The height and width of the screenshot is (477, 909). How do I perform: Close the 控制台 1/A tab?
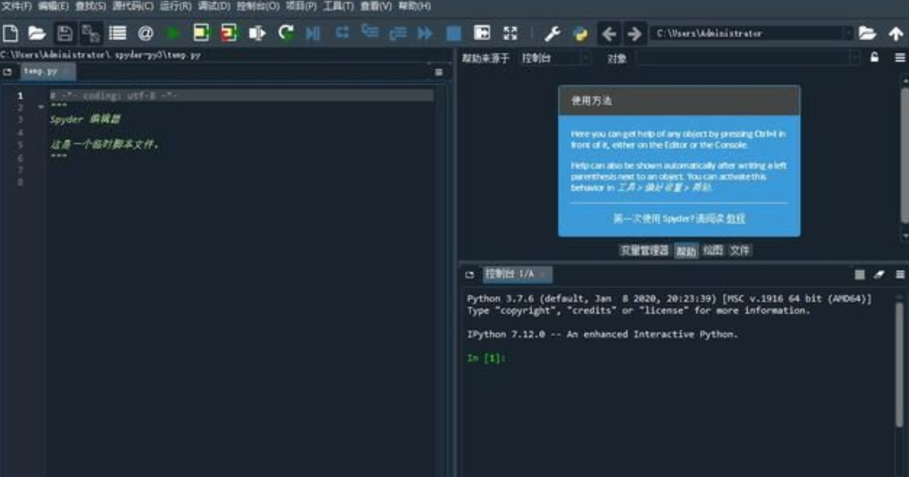(x=543, y=274)
